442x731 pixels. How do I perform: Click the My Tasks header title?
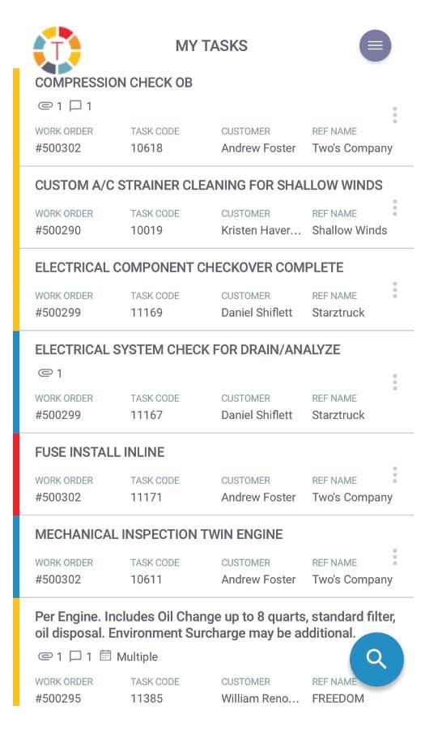211,45
